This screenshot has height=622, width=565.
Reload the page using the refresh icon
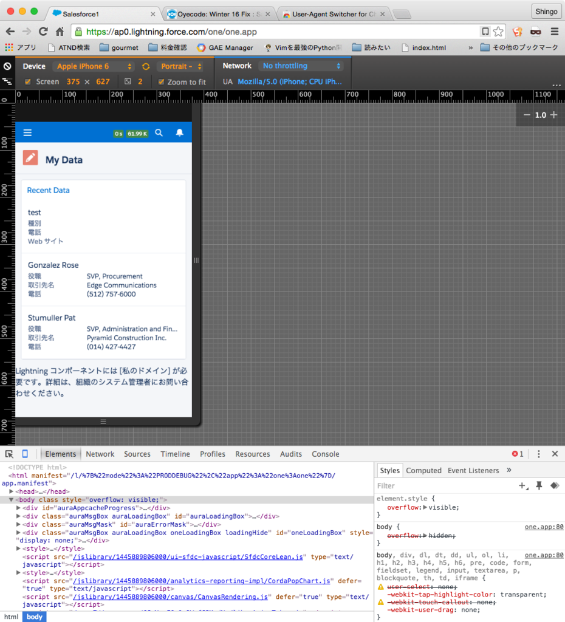(x=42, y=30)
